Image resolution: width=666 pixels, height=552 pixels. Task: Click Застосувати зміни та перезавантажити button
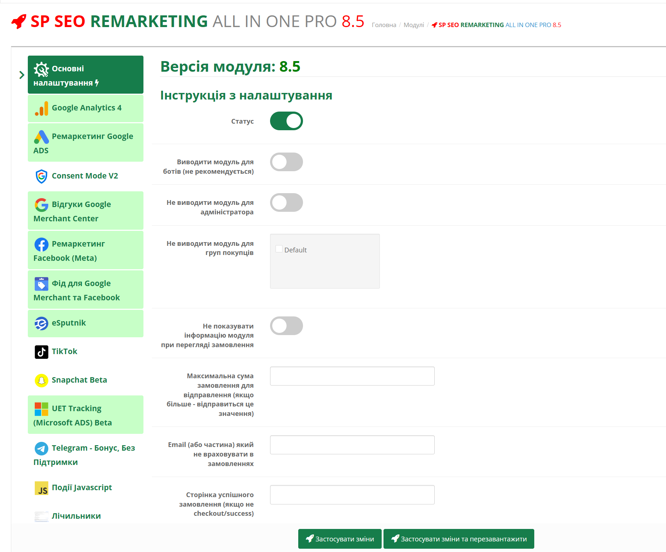click(459, 538)
